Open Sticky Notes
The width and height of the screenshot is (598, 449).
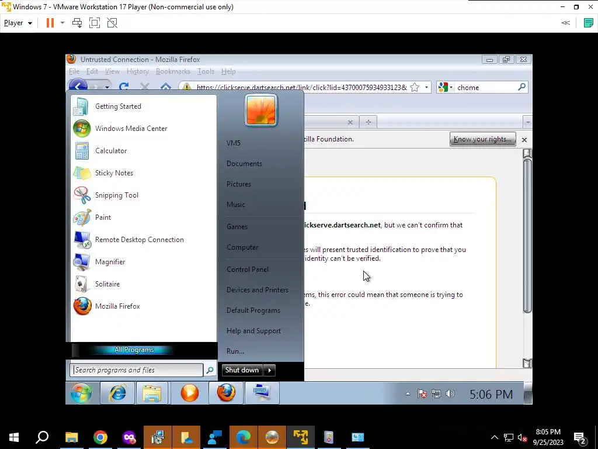144,172
